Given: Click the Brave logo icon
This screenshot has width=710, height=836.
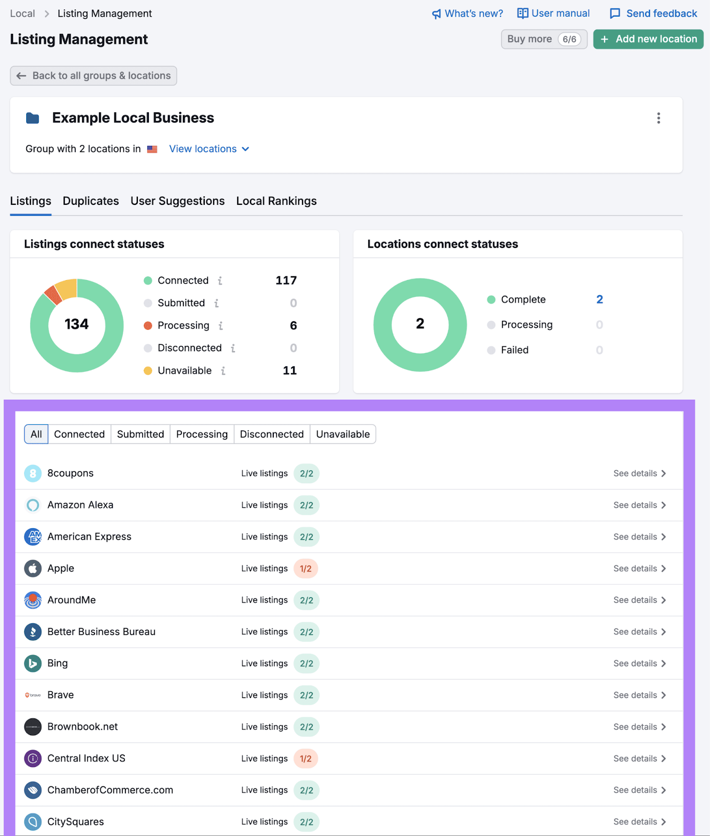Looking at the screenshot, I should point(33,695).
